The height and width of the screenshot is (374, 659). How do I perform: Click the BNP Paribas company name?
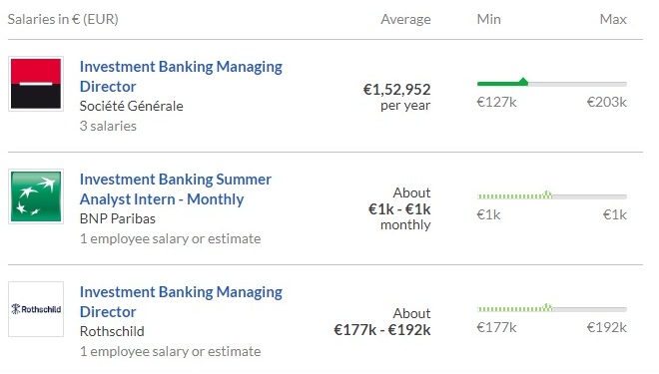click(117, 218)
